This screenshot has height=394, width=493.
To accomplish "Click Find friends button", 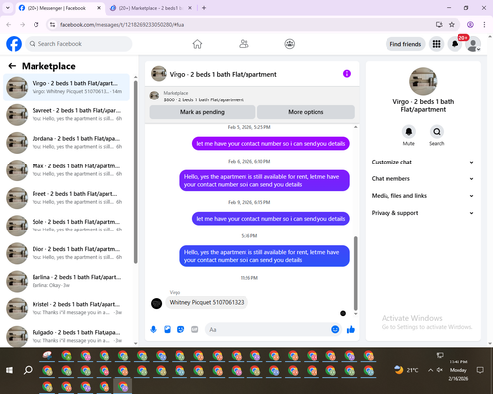I will tap(405, 44).
